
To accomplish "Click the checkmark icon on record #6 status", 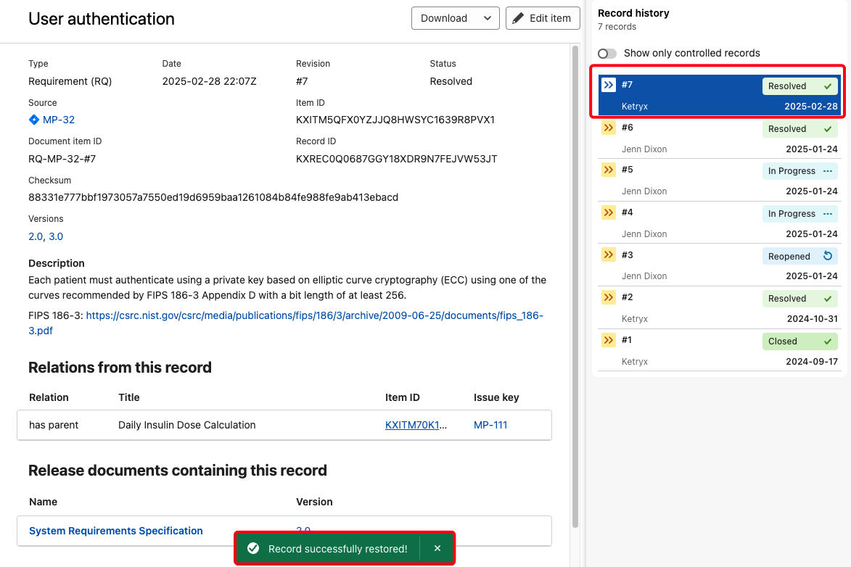I will coord(828,129).
